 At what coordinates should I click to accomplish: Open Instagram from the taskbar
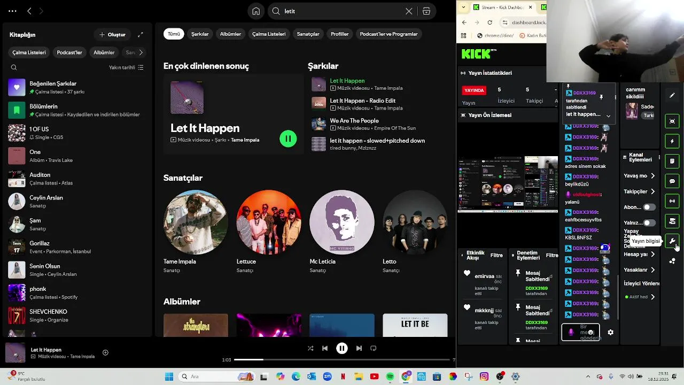(x=484, y=376)
